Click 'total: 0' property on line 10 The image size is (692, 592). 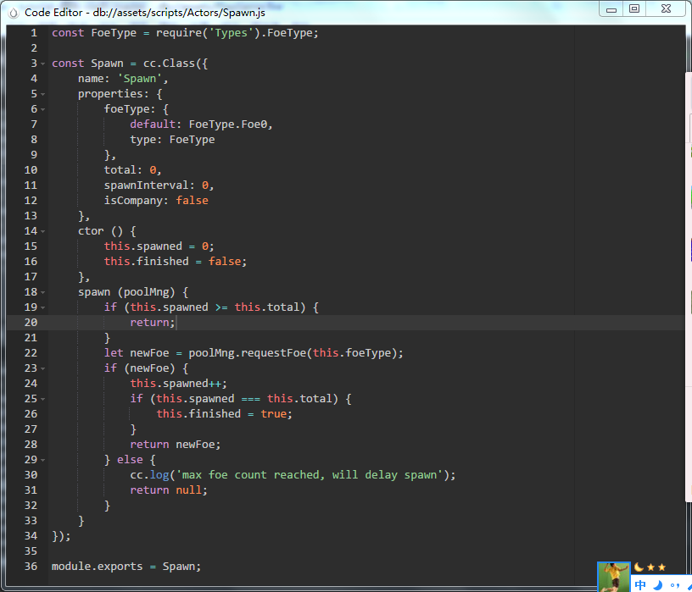coord(132,170)
